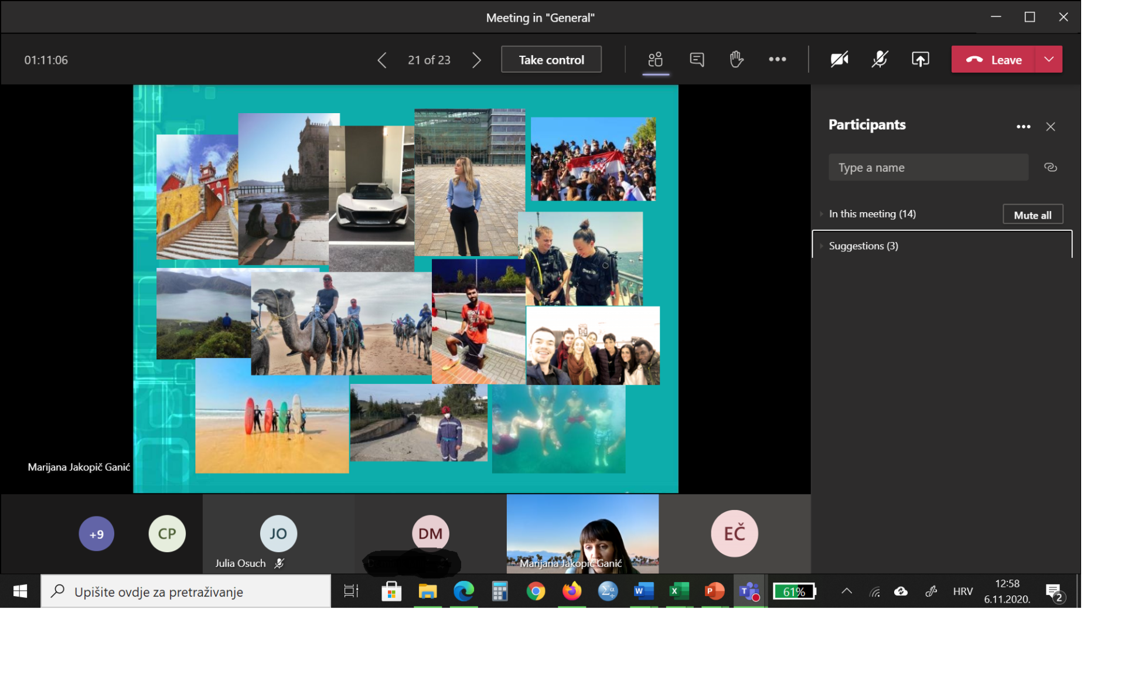Open the more actions ellipsis in the toolbar

coord(777,59)
